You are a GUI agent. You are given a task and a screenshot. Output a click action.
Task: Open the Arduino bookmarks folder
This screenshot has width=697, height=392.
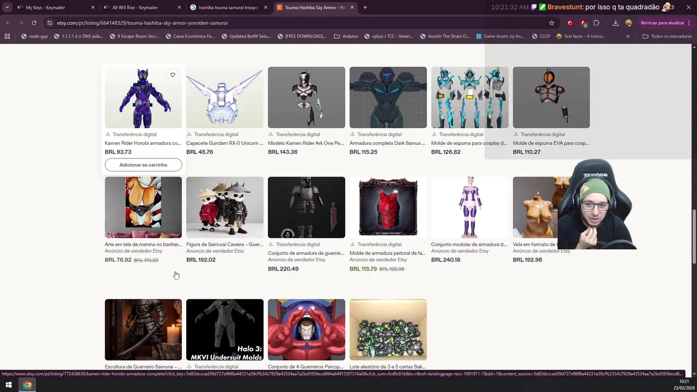click(x=346, y=36)
